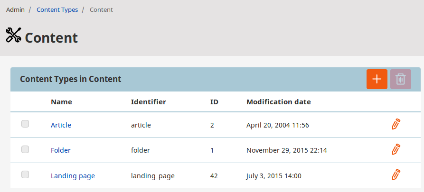424x192 pixels.
Task: Click the Identifier column header
Action: 149,102
